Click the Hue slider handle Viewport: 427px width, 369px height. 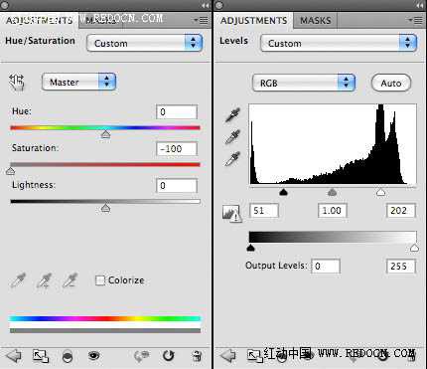click(105, 134)
